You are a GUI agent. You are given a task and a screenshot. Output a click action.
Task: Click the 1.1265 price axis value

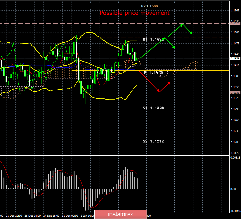pyautogui.click(x=235, y=120)
